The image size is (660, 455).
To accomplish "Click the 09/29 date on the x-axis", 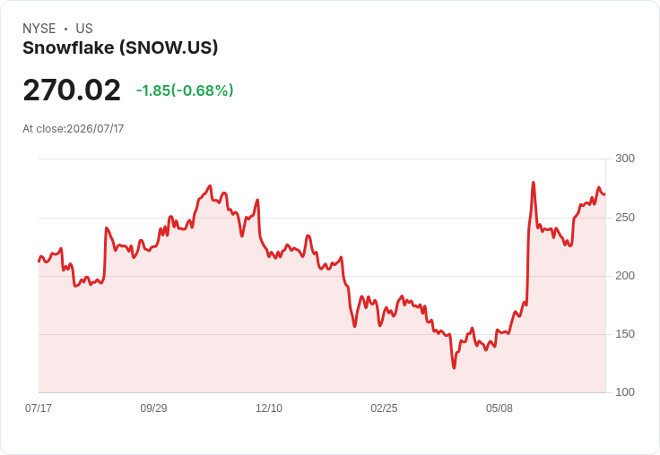I will click(153, 408).
